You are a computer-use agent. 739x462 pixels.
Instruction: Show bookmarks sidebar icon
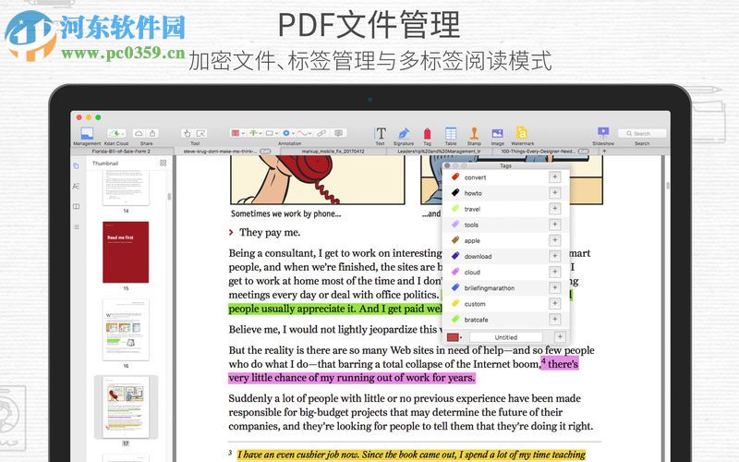[76, 206]
